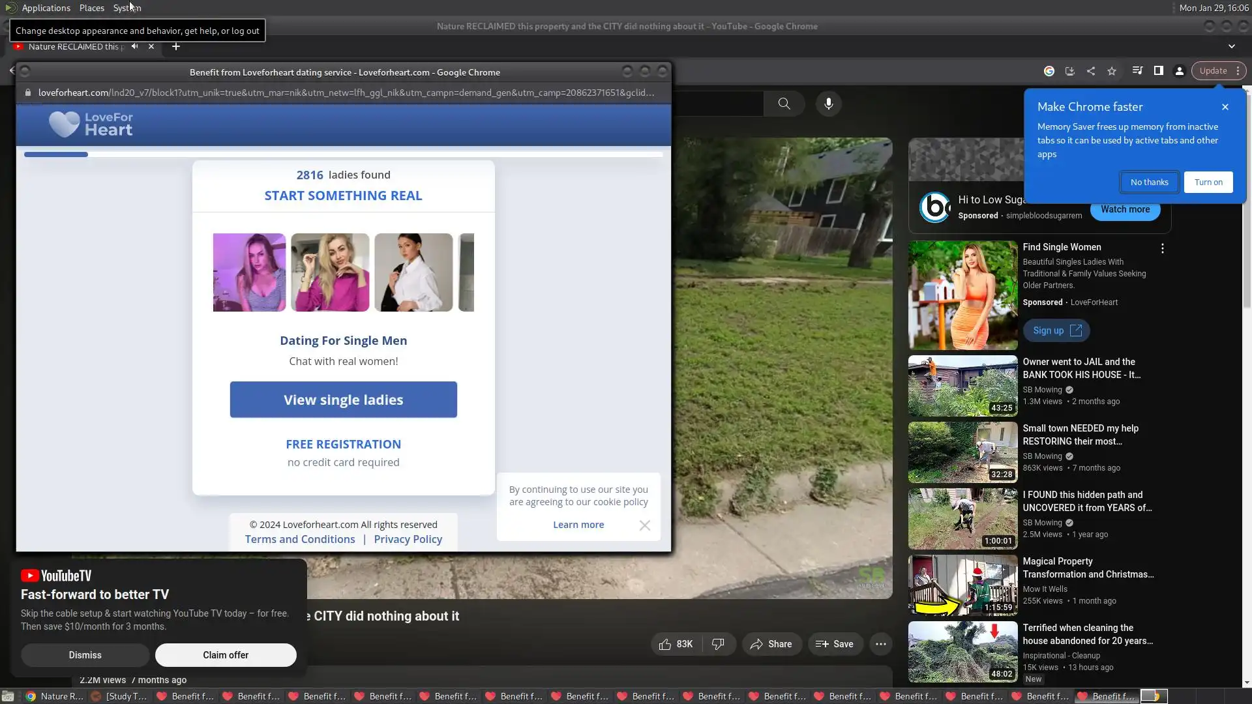Open the Chrome side panel icon

[1159, 71]
